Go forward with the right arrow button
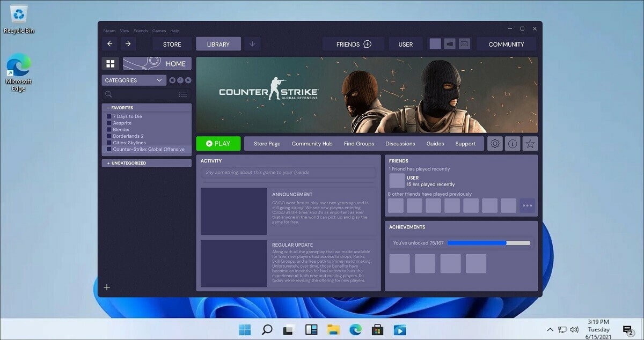 [x=128, y=44]
